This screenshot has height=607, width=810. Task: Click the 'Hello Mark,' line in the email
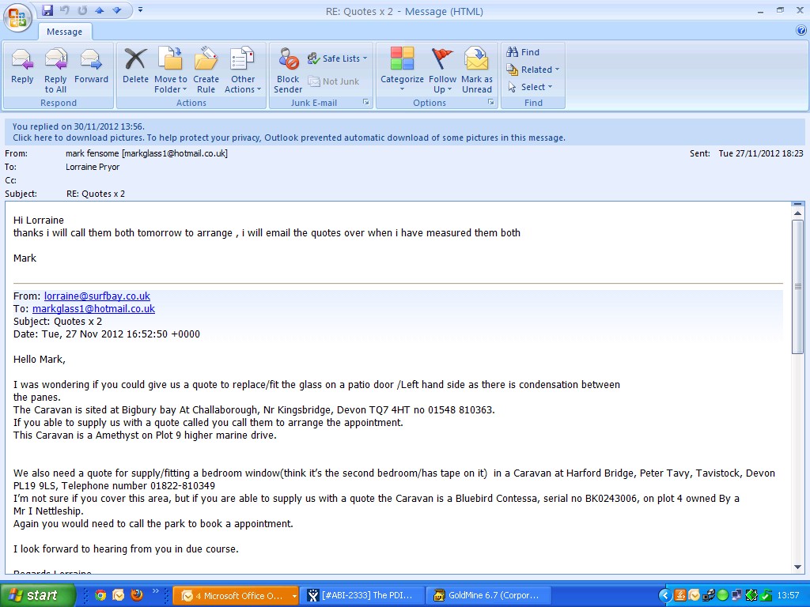(40, 360)
